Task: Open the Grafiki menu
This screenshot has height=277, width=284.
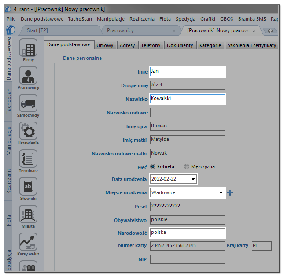Action: [208, 19]
